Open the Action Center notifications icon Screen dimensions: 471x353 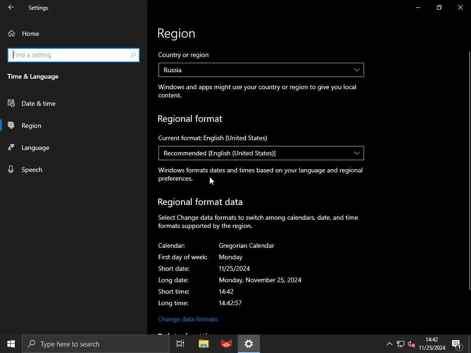click(456, 344)
